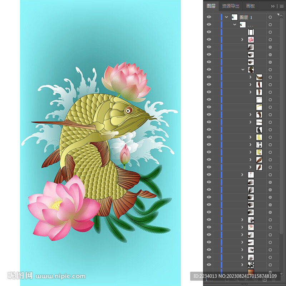Click the target circle for 图层 1
Image resolution: width=286 pixels, height=286 pixels.
(270, 17)
